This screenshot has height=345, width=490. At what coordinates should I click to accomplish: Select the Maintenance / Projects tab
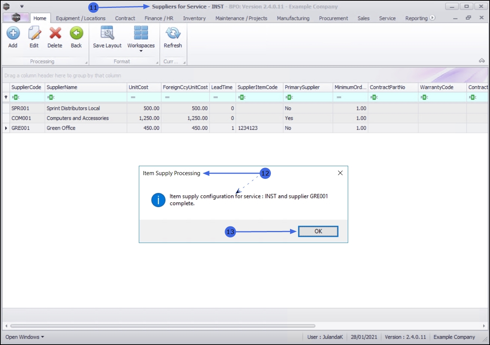pos(241,18)
